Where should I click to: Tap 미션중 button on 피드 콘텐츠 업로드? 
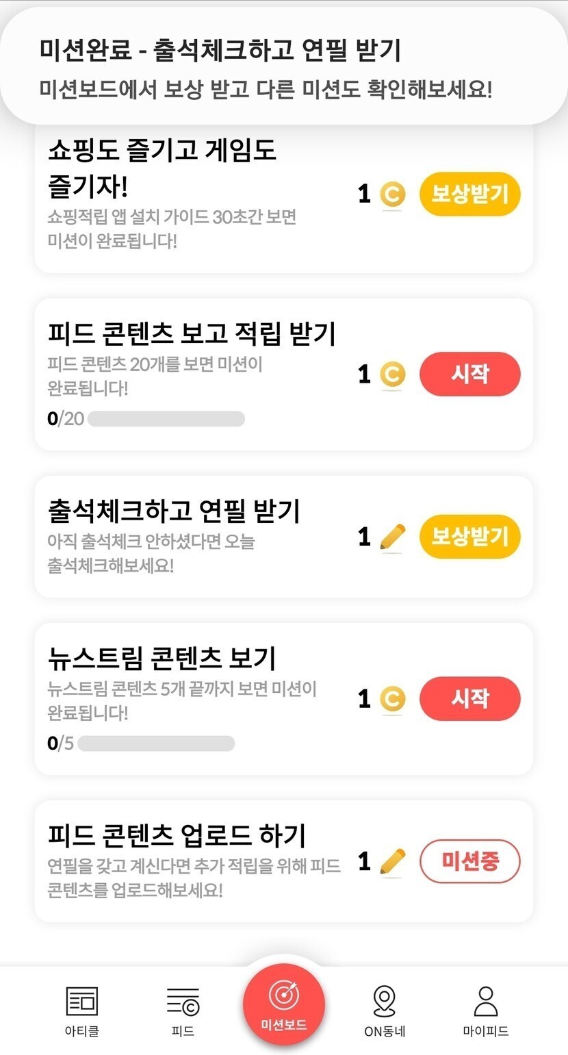click(469, 861)
